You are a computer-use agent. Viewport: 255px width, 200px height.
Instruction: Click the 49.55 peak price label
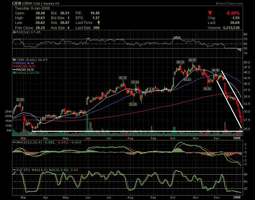point(192,60)
